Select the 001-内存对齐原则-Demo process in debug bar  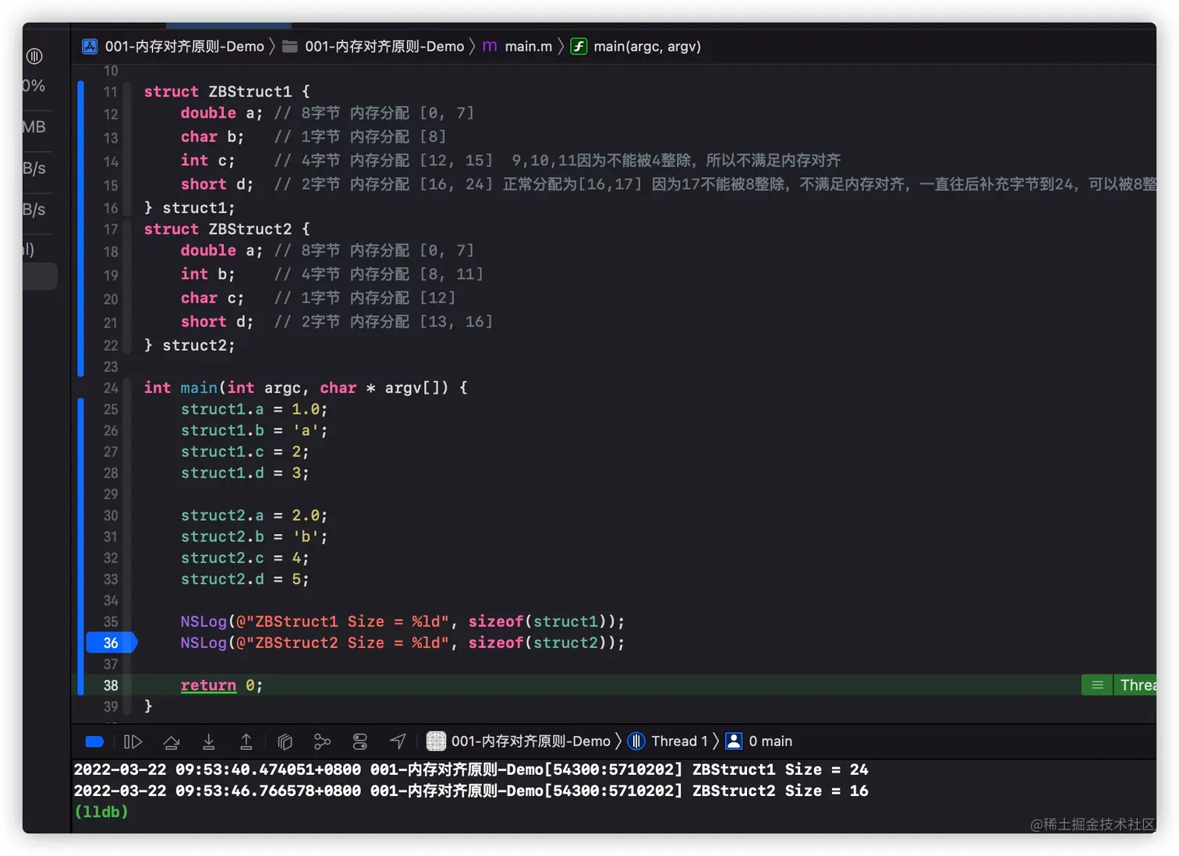519,741
